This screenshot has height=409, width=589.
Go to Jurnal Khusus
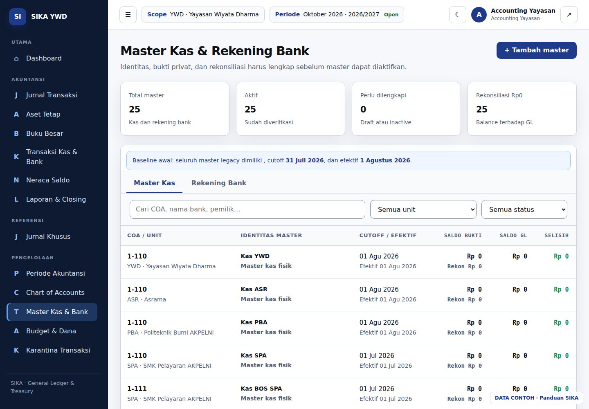52,236
